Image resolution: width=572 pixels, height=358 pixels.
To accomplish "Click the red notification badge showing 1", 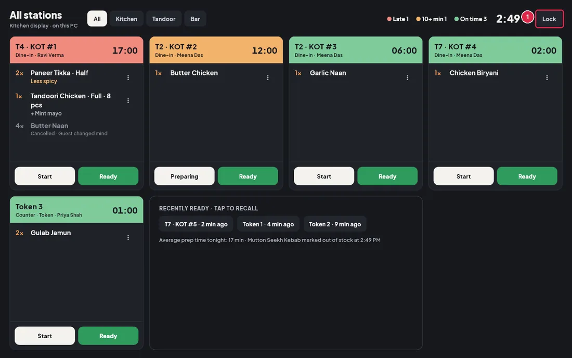I will pos(527,17).
